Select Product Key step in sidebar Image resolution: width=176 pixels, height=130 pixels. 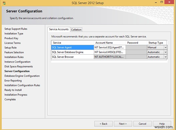point(11,38)
